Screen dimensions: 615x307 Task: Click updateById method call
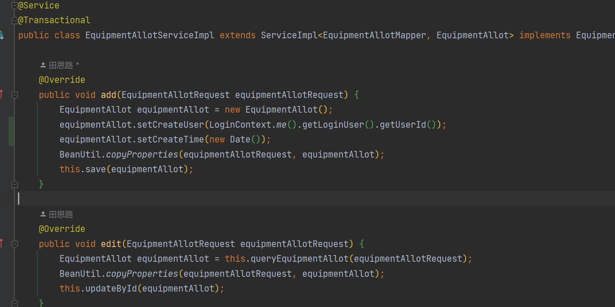[111, 289]
